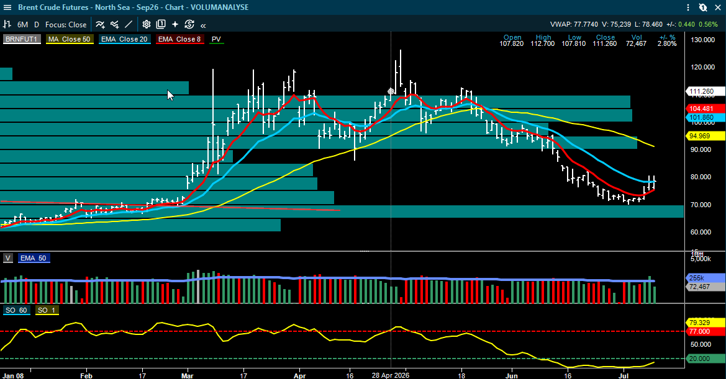Select the trend line drawing tool
Viewport: 726px width, 379px height.
click(129, 24)
